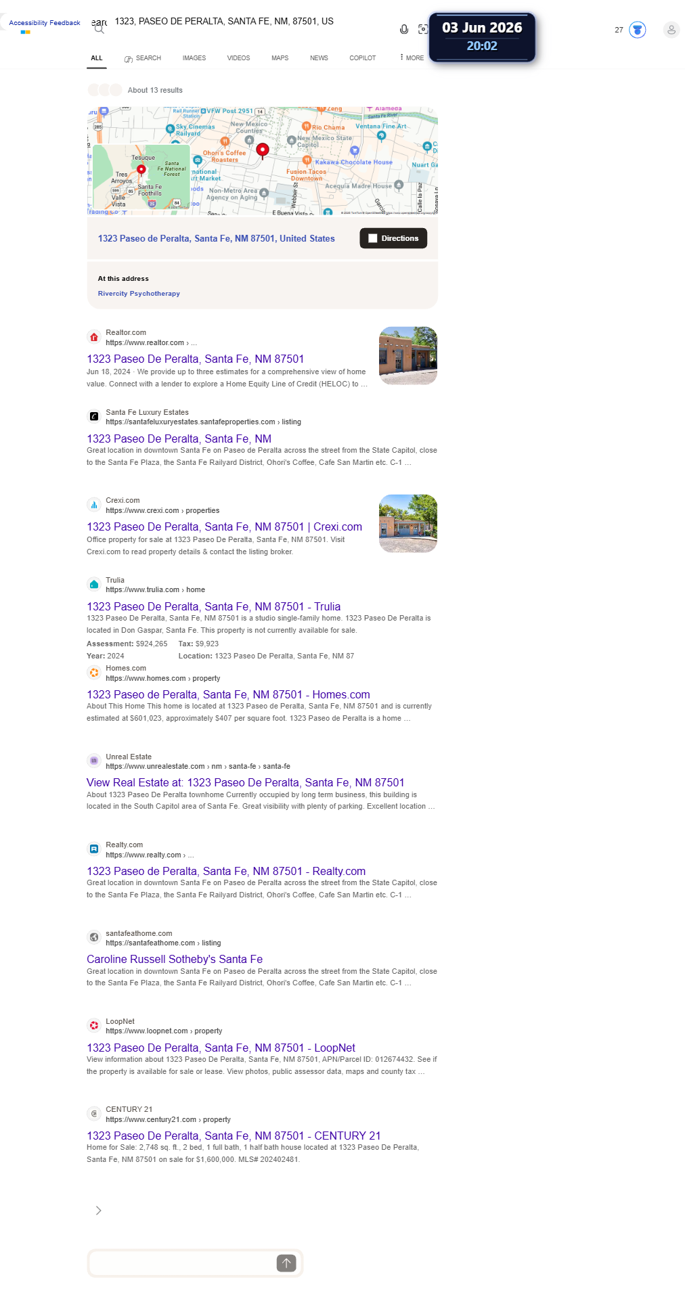Switch to the MAPS tab

pyautogui.click(x=280, y=58)
